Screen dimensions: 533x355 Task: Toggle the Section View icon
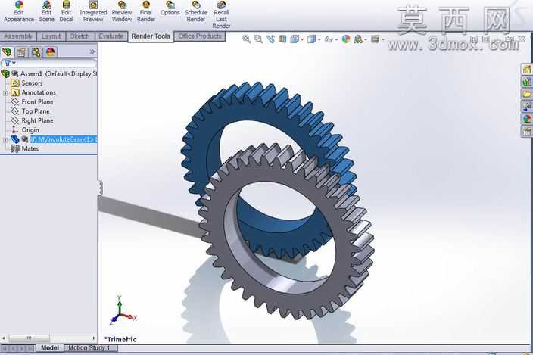pos(282,39)
